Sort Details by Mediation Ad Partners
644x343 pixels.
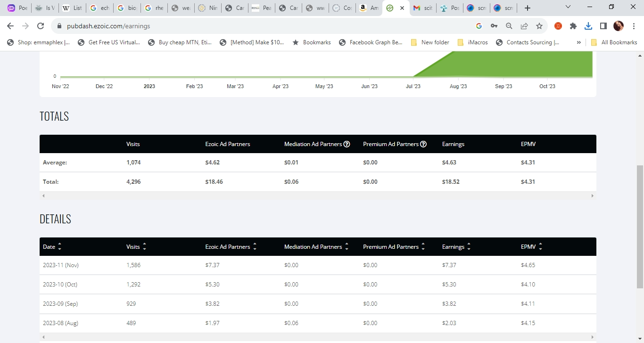pos(347,247)
